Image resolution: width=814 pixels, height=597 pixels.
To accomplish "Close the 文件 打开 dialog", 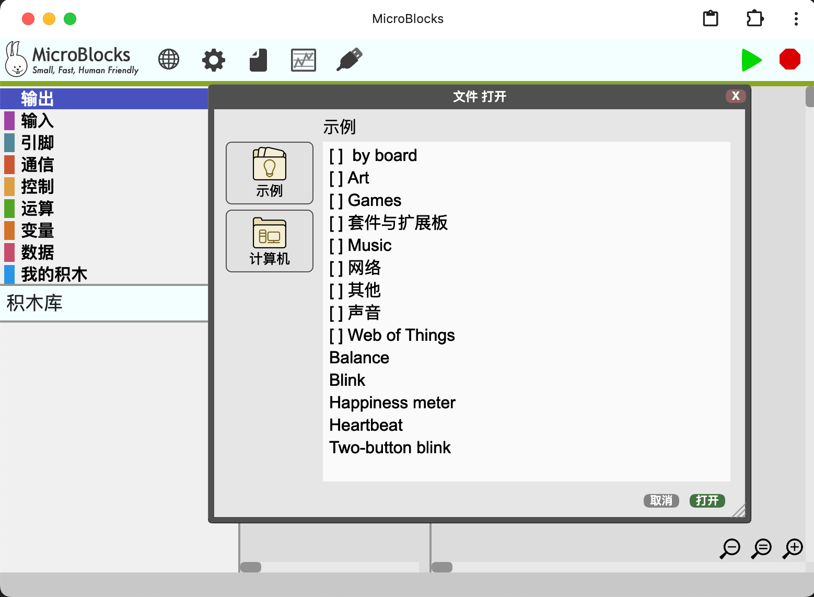I will coord(736,96).
